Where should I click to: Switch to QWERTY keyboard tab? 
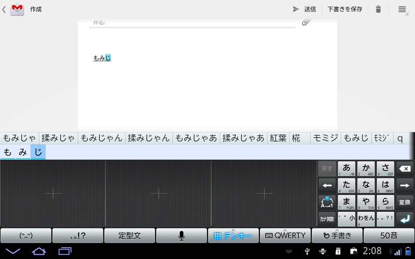point(285,236)
